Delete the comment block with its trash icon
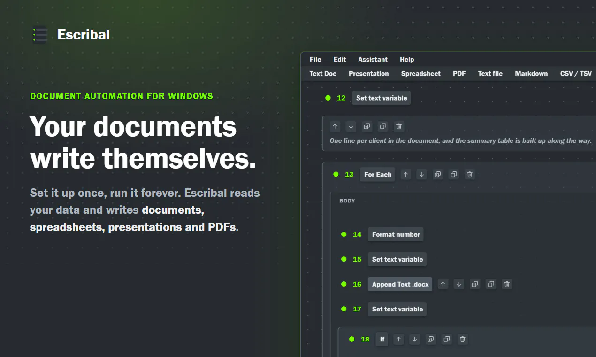The image size is (596, 357). 399,126
